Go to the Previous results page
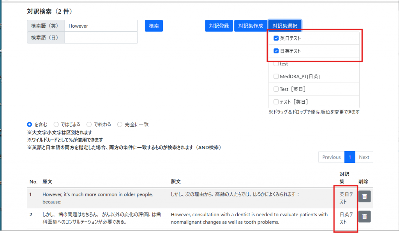The image size is (399, 233). [x=331, y=157]
